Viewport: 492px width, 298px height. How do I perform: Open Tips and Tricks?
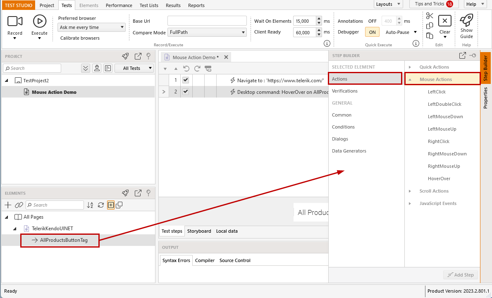(434, 4)
